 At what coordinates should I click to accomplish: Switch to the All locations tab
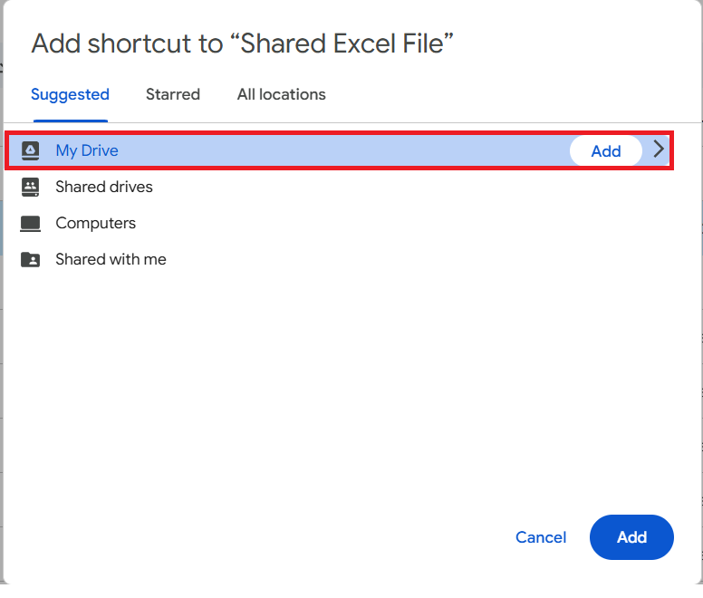tap(281, 94)
